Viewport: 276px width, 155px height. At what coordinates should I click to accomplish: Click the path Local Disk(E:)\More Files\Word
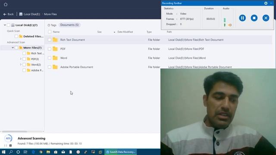[x=187, y=58]
